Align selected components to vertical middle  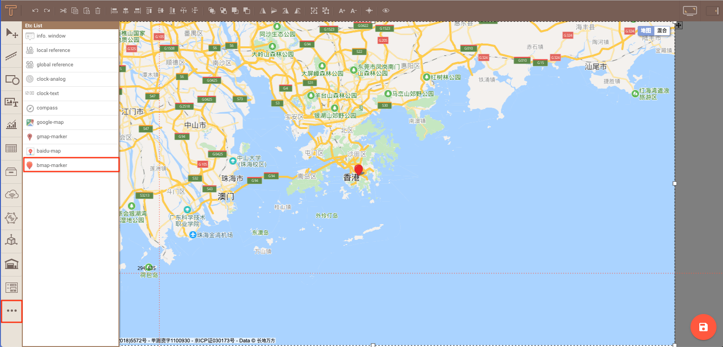click(x=161, y=10)
